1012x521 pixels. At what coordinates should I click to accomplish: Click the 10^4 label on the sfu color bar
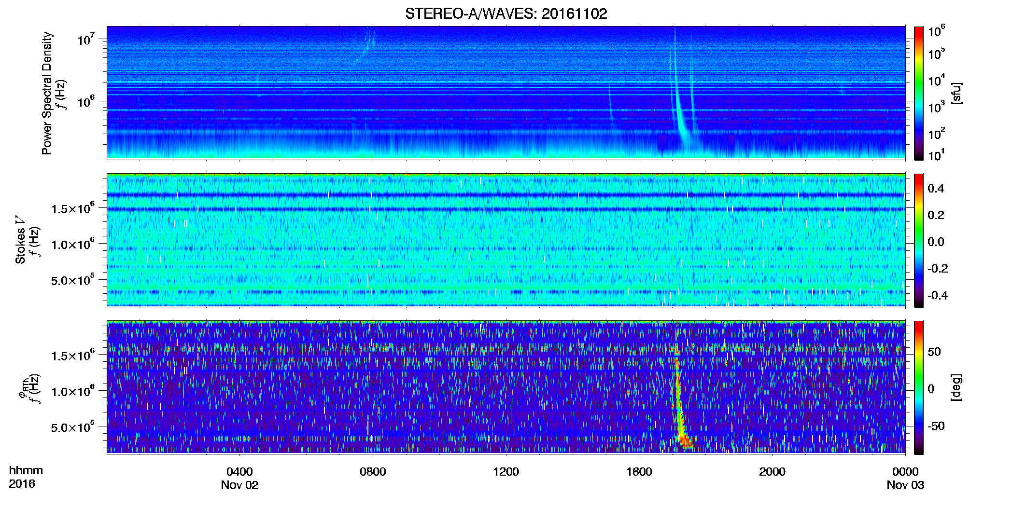(936, 81)
